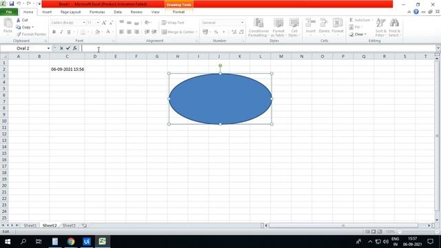
Task: Click Increase Indent icon
Action: coord(154,32)
